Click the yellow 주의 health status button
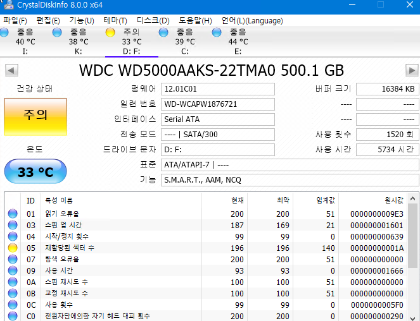Viewport: 420px width, 321px height. pyautogui.click(x=35, y=117)
